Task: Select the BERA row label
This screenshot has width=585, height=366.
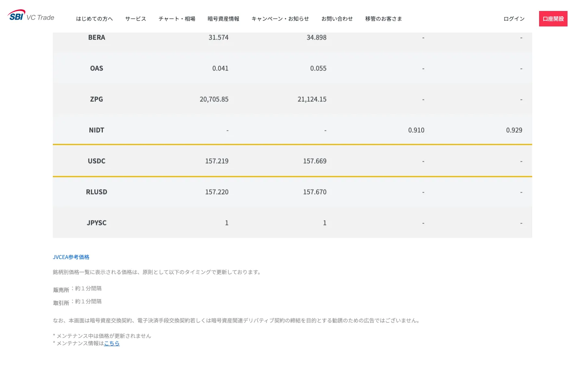Action: pos(97,37)
